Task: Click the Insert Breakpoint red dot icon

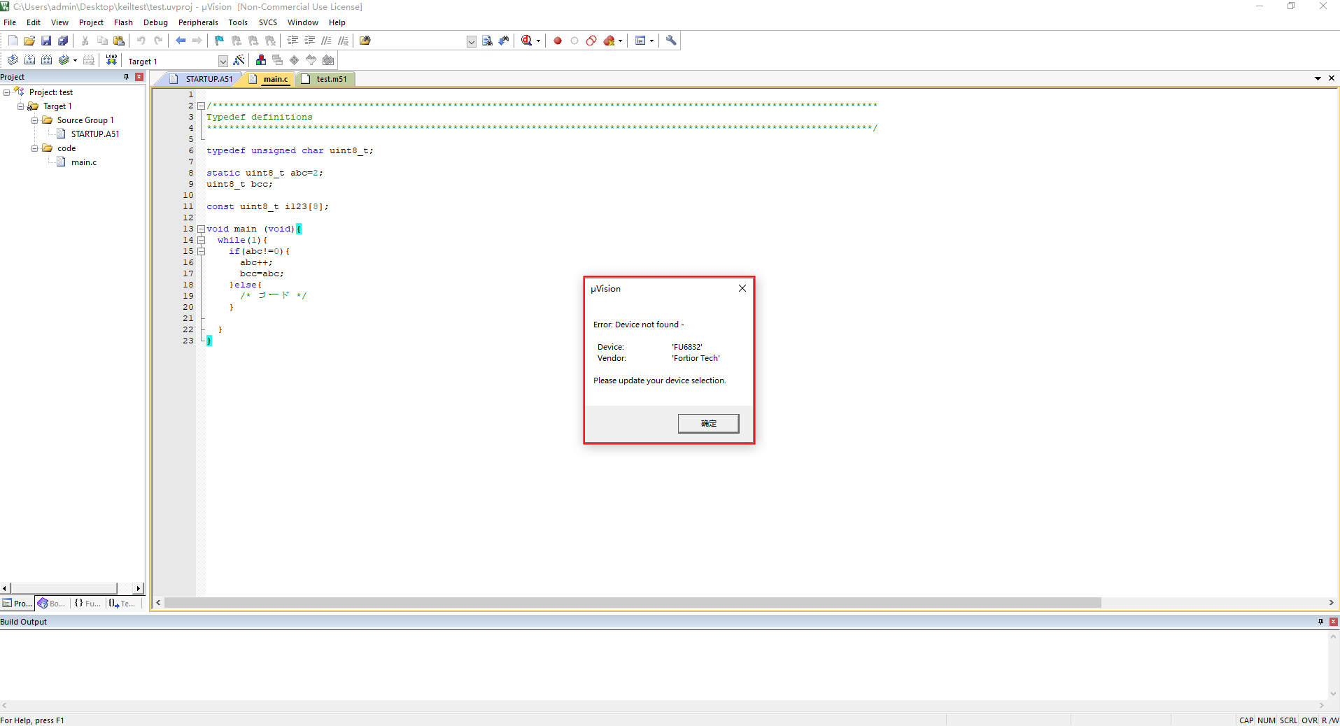Action: click(558, 41)
